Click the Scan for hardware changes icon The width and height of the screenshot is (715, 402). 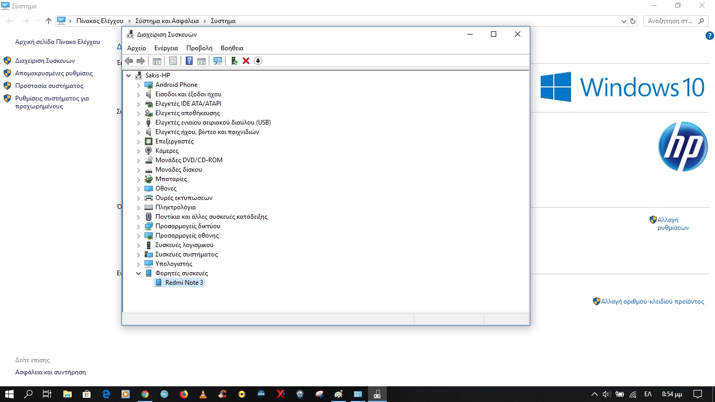pyautogui.click(x=218, y=61)
